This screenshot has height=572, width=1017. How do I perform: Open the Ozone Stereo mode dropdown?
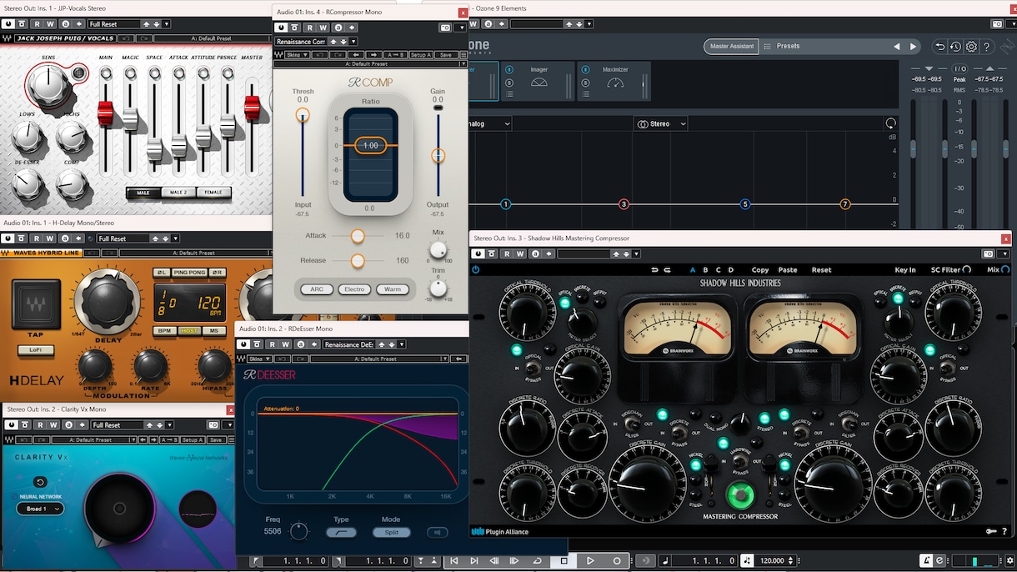click(661, 123)
